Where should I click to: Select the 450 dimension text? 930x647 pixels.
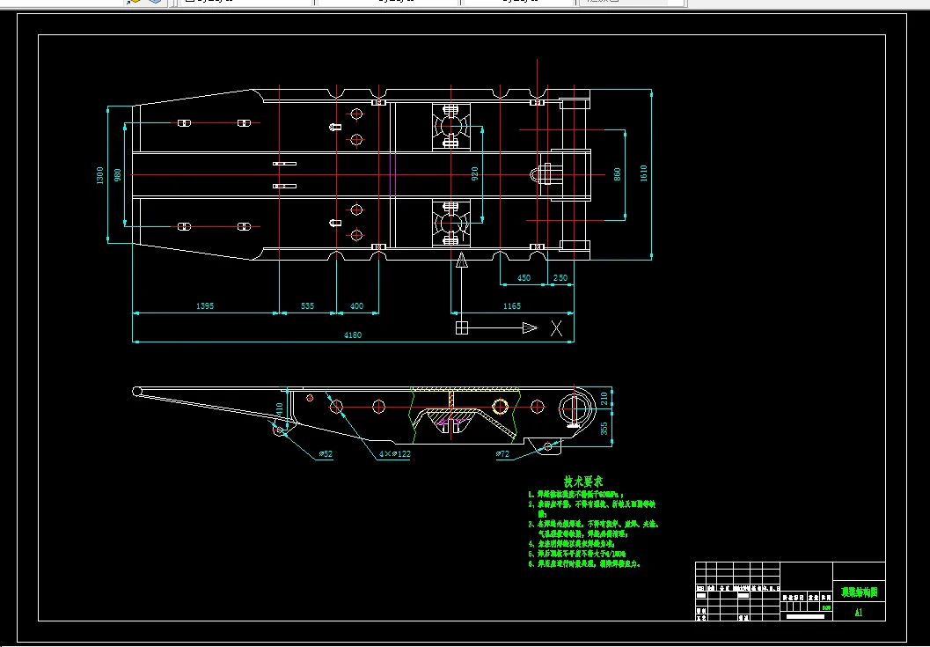tap(524, 278)
